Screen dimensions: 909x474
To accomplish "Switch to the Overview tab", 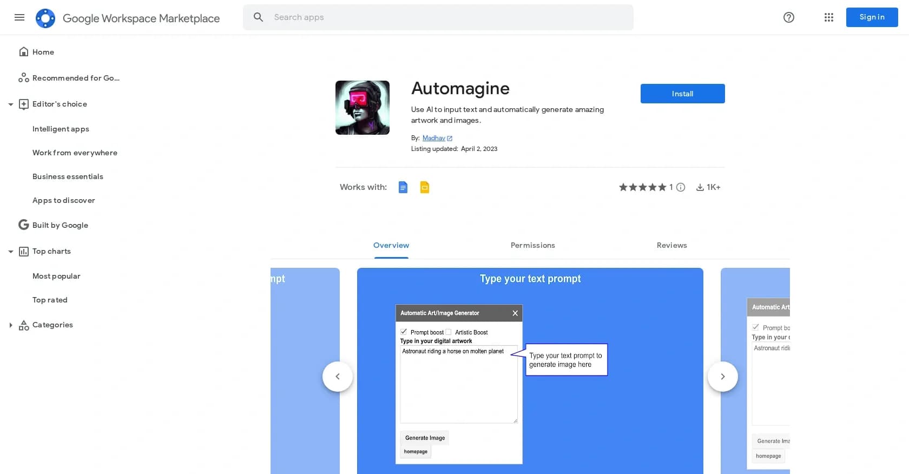I will 391,245.
